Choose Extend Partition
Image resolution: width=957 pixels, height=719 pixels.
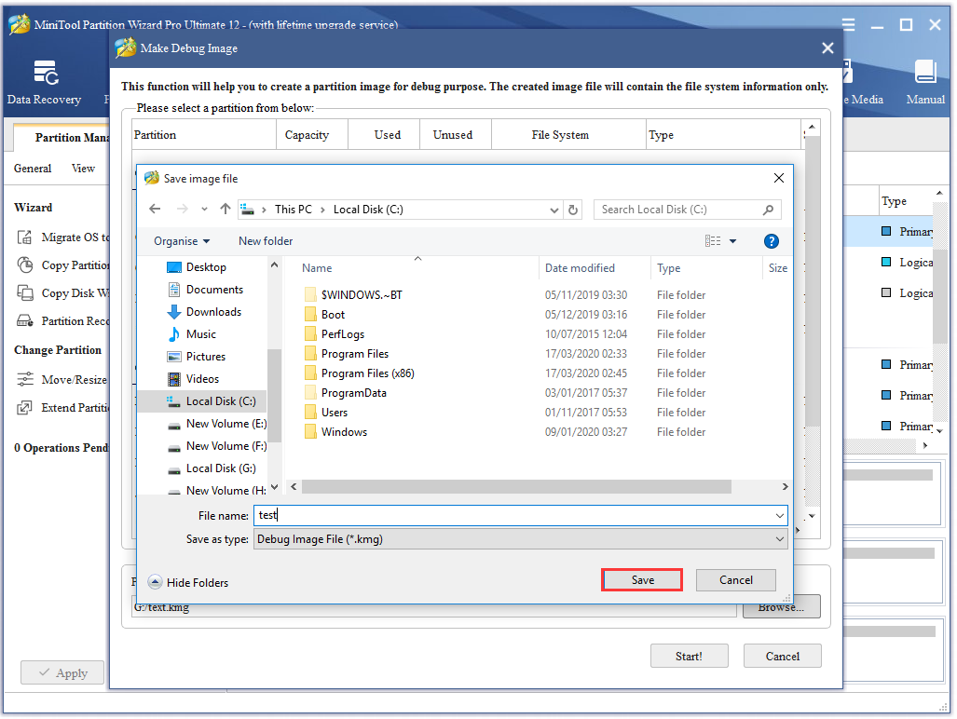[70, 408]
